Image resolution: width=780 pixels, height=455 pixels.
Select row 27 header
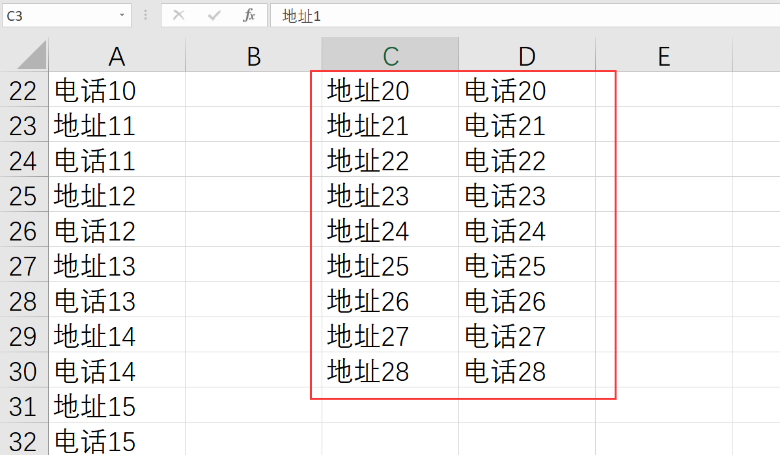click(23, 266)
